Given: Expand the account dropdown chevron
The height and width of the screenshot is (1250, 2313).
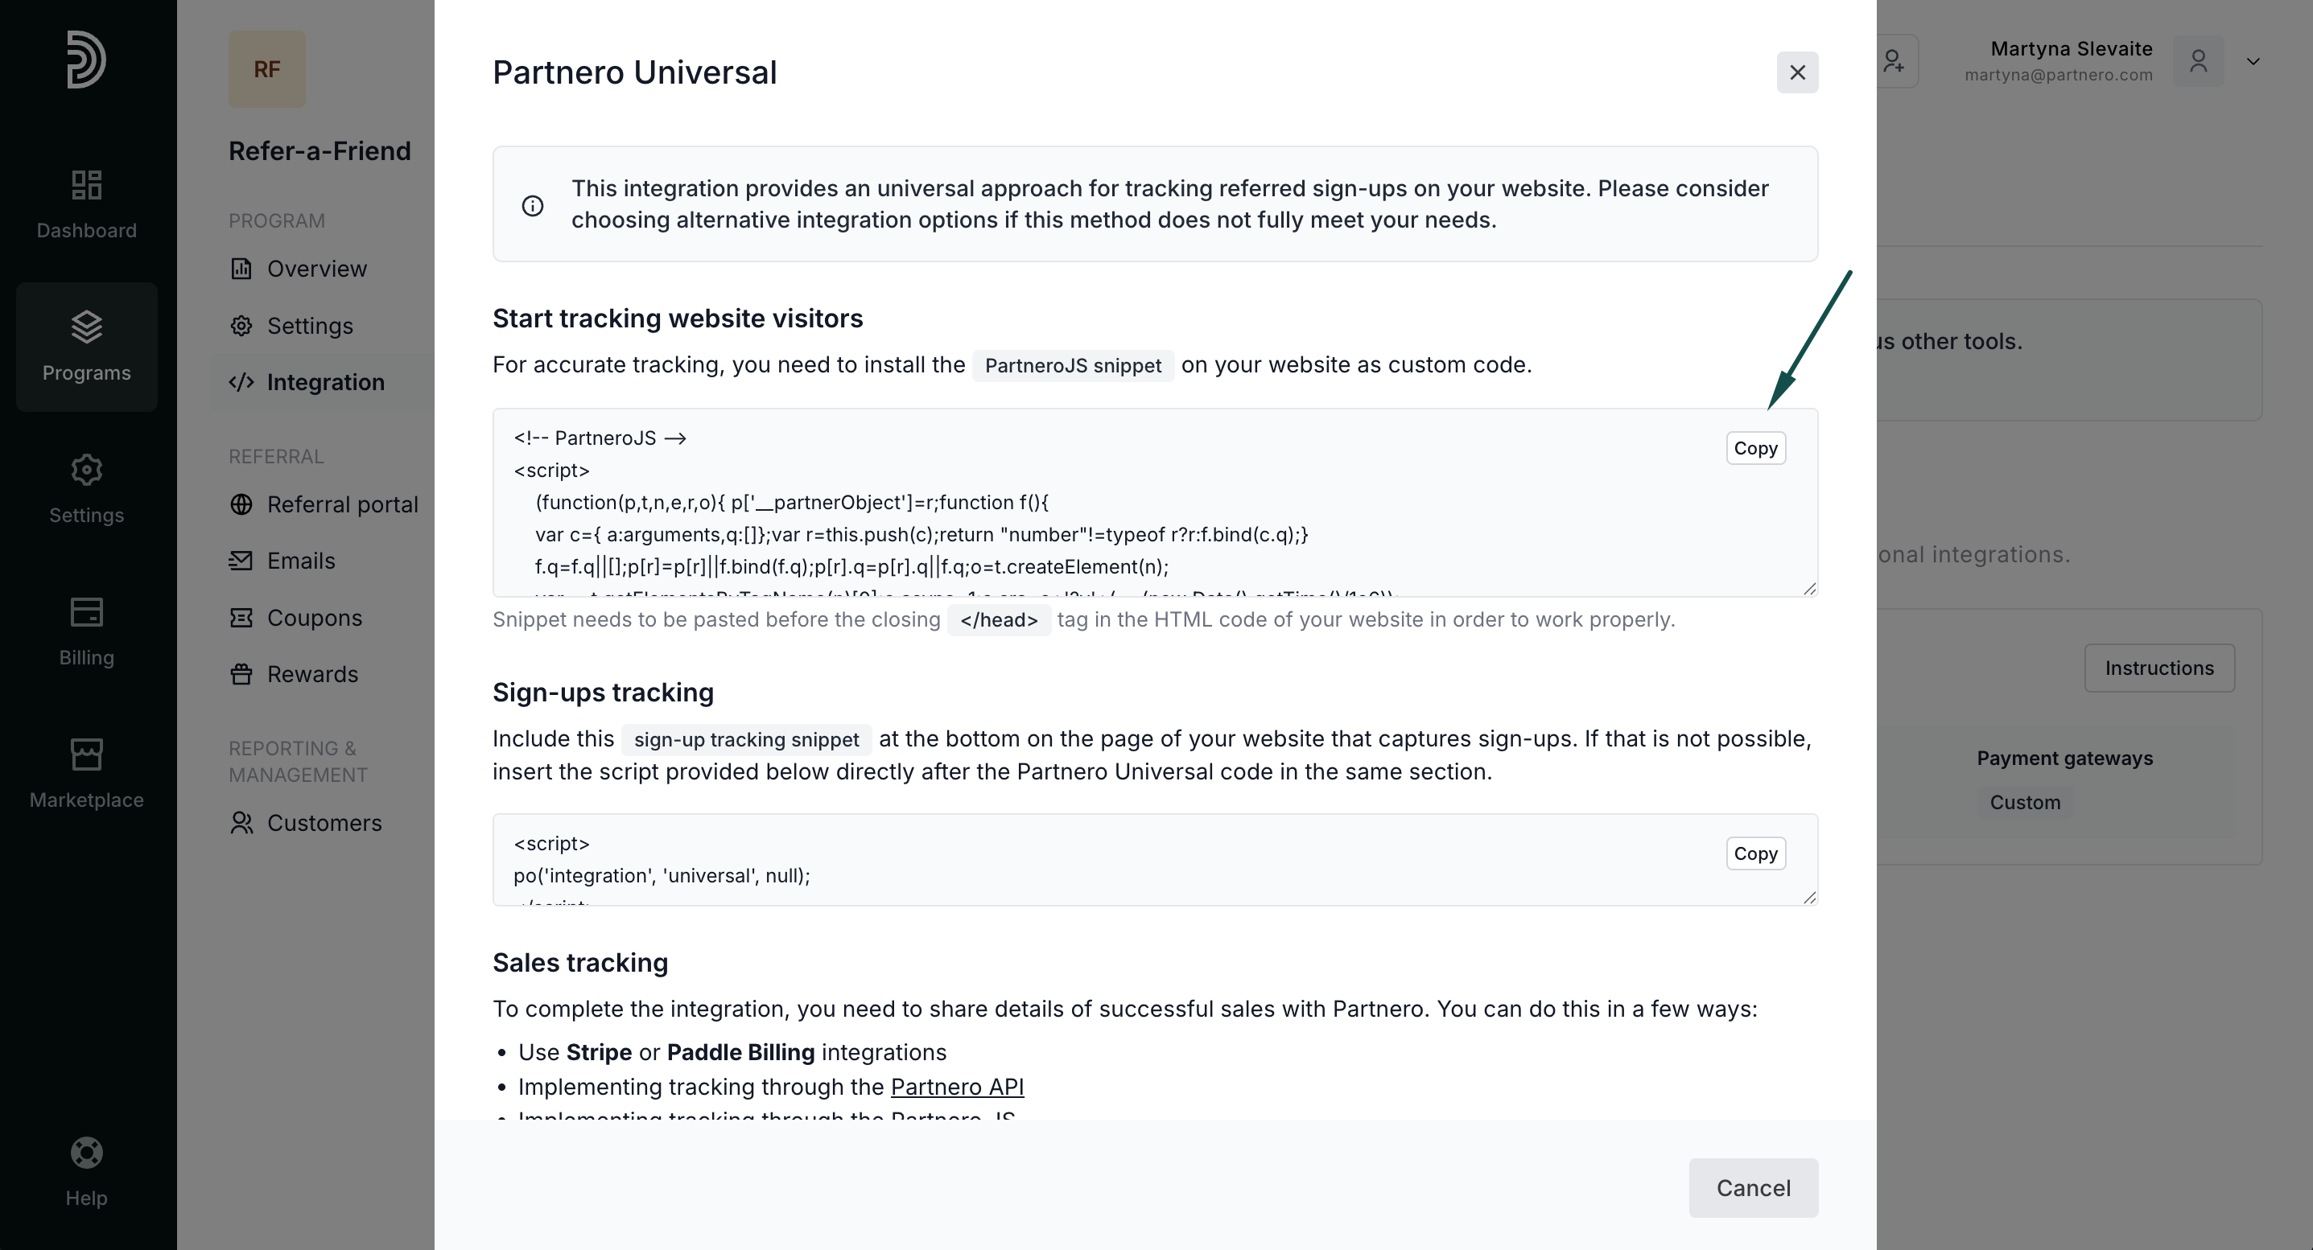Looking at the screenshot, I should pyautogui.click(x=2253, y=61).
